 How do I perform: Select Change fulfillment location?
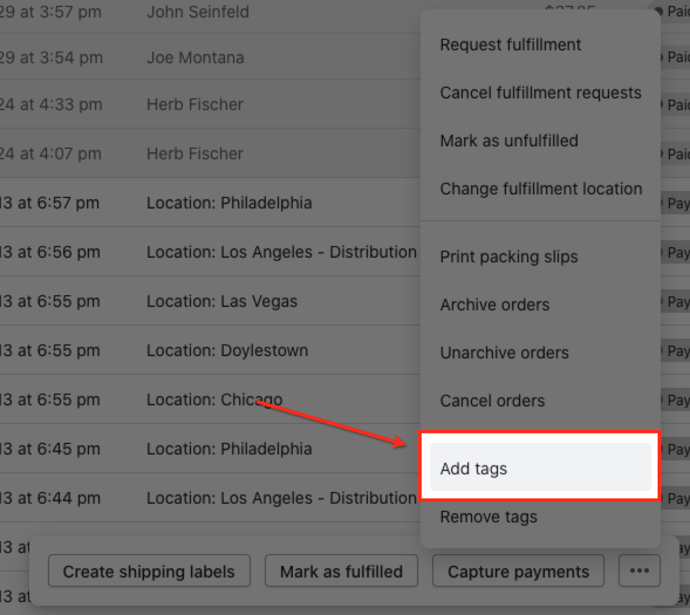click(541, 189)
